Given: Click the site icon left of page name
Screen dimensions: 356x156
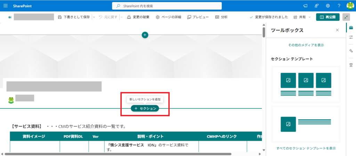Looking at the screenshot, I should click(x=10, y=17).
